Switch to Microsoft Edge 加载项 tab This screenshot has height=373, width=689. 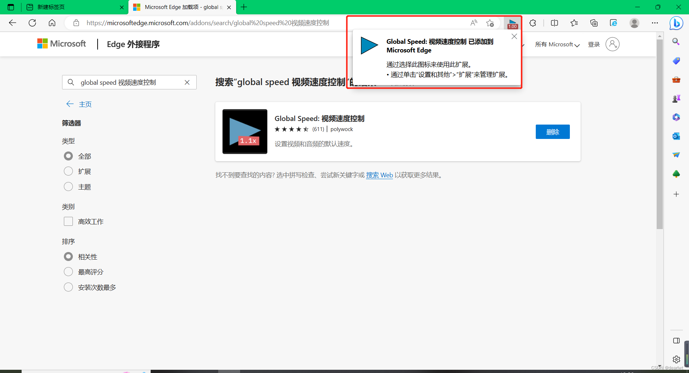(182, 7)
